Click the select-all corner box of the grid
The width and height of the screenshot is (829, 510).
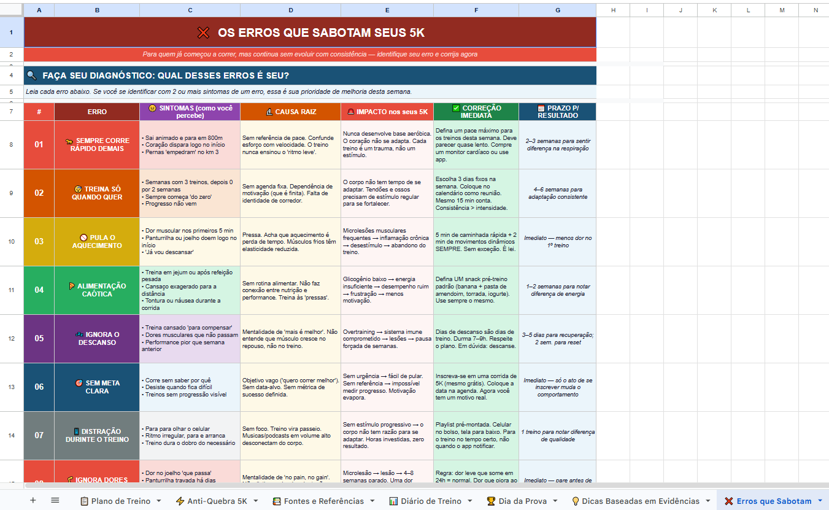click(x=12, y=10)
